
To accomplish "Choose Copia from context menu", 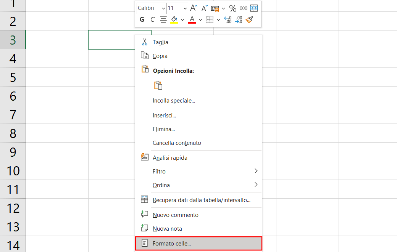I will [198, 56].
